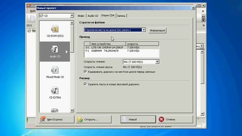Click the Открыть... button
Image resolution: width=242 pixels, height=136 pixels.
(x=94, y=119)
